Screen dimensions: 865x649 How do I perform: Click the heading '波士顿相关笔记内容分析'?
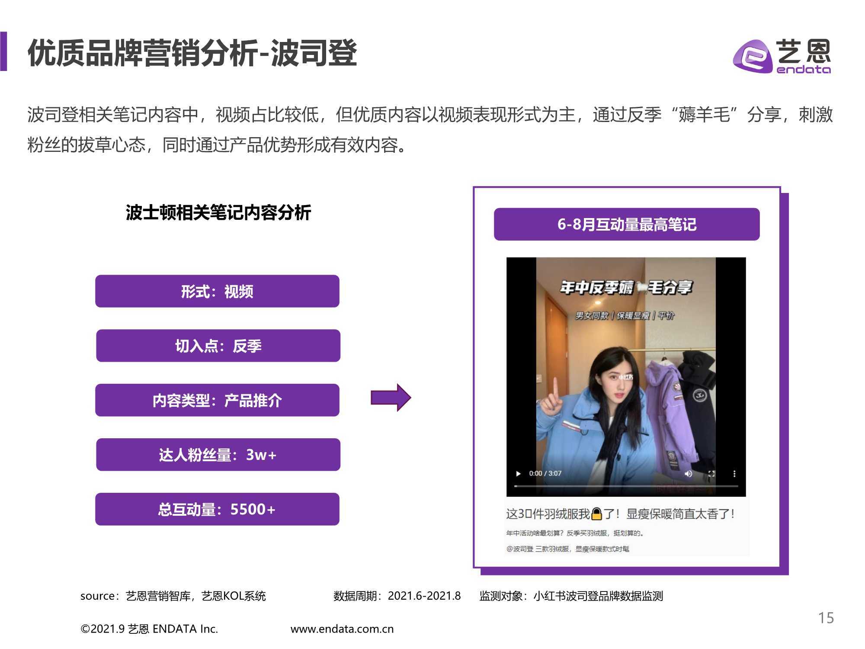tap(218, 213)
